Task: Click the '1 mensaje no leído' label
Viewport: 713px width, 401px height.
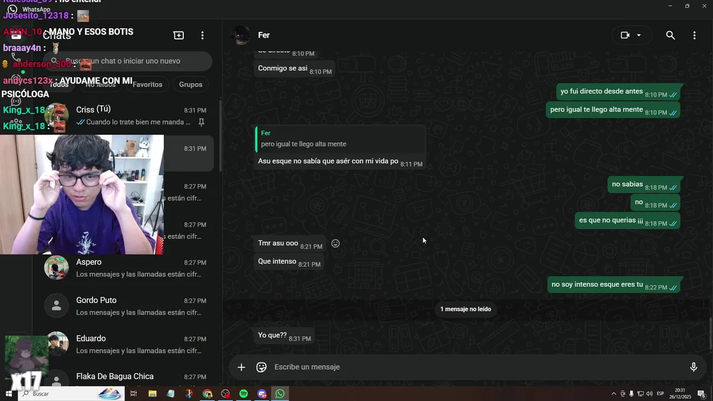Action: click(466, 309)
